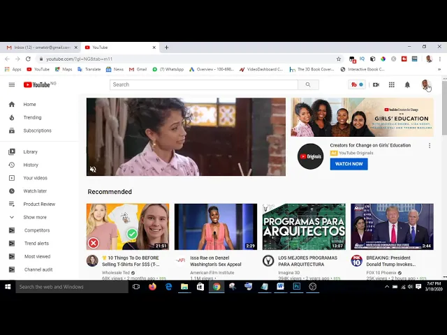This screenshot has height=335, width=447.
Task: Show more bookmarks with the chevron
Action: [x=439, y=69]
